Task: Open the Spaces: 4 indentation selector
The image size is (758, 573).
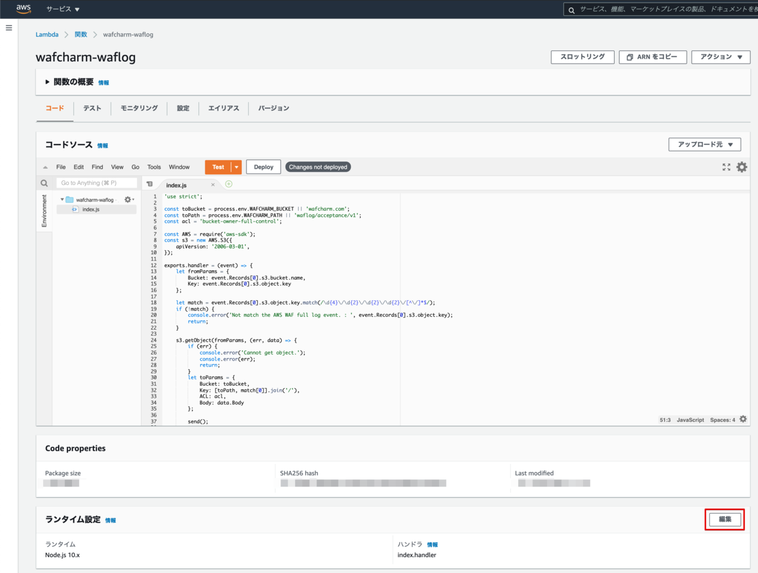Action: (723, 420)
